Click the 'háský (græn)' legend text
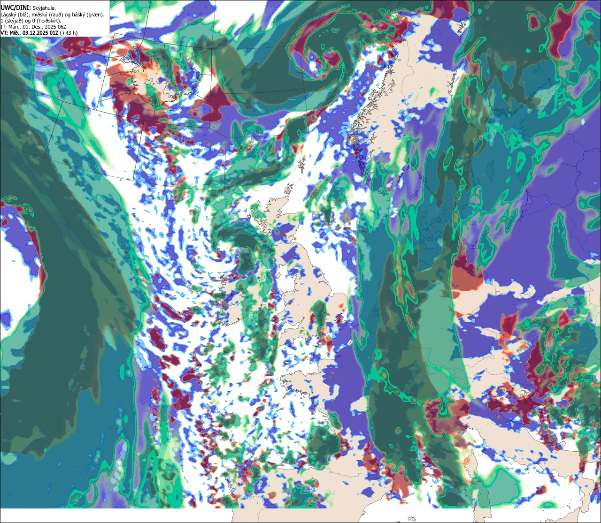Screen dimensions: 601x523 pos(87,15)
